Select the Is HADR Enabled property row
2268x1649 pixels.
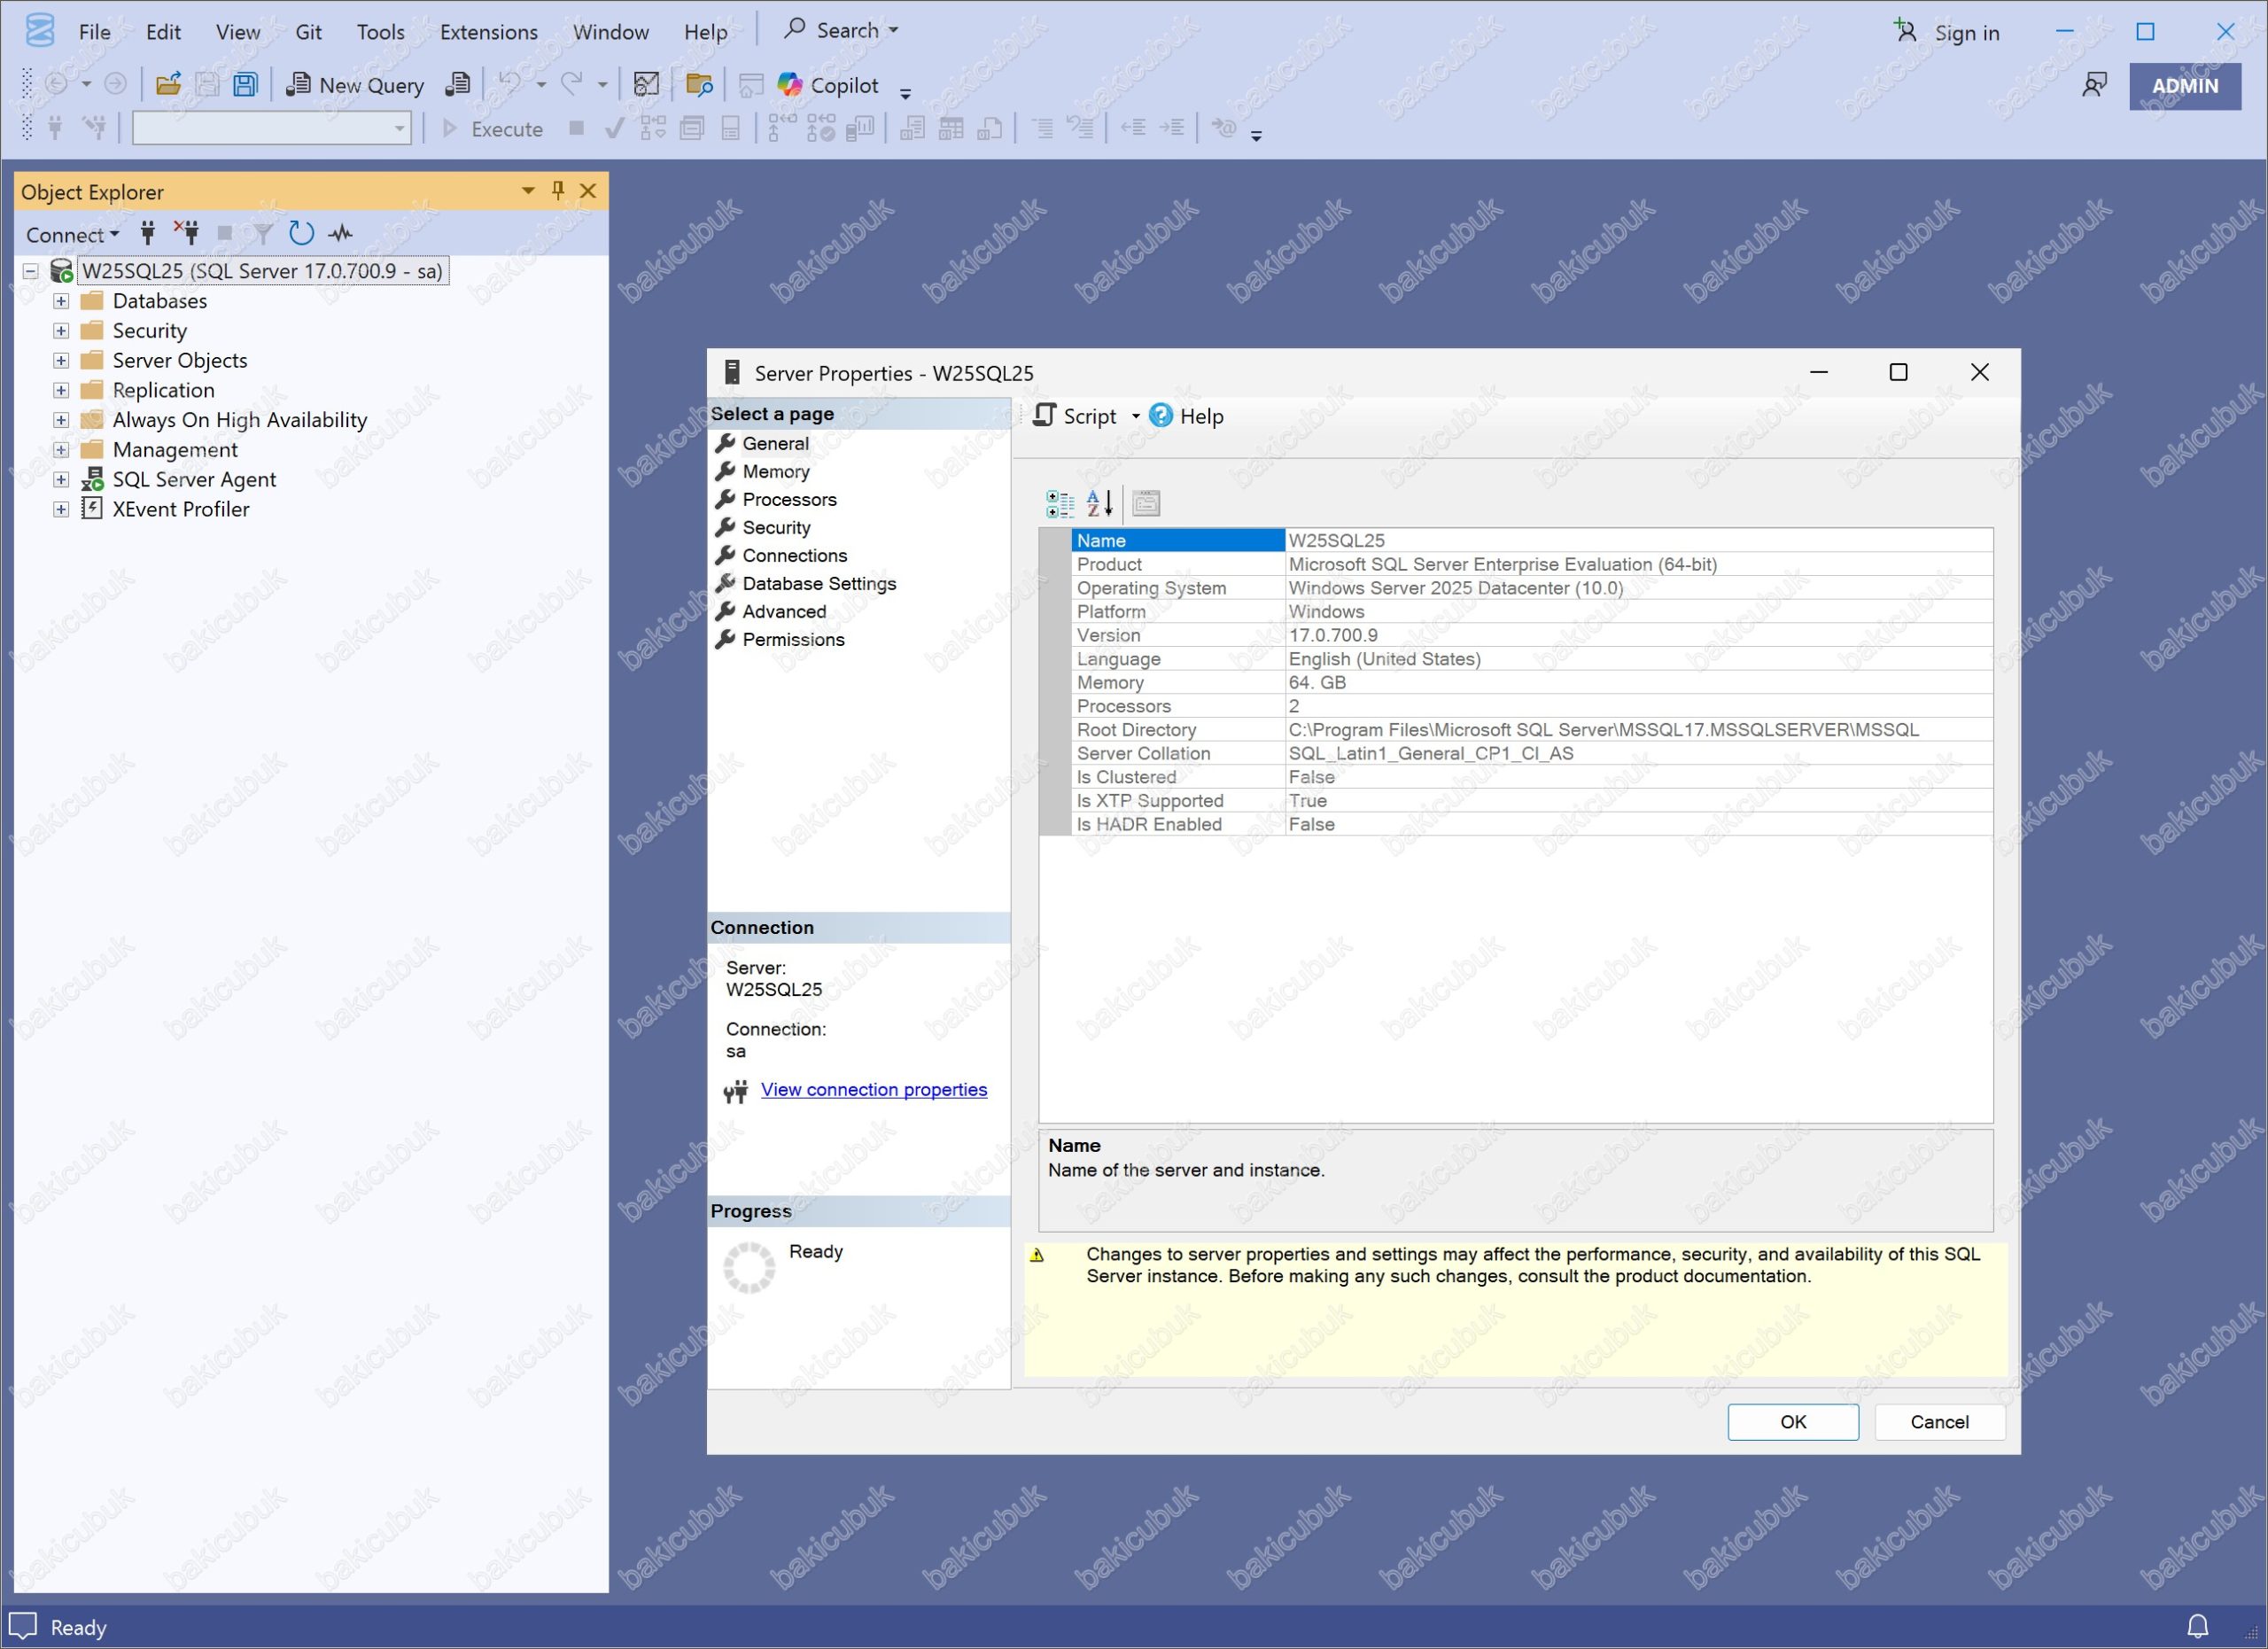(x=1532, y=824)
